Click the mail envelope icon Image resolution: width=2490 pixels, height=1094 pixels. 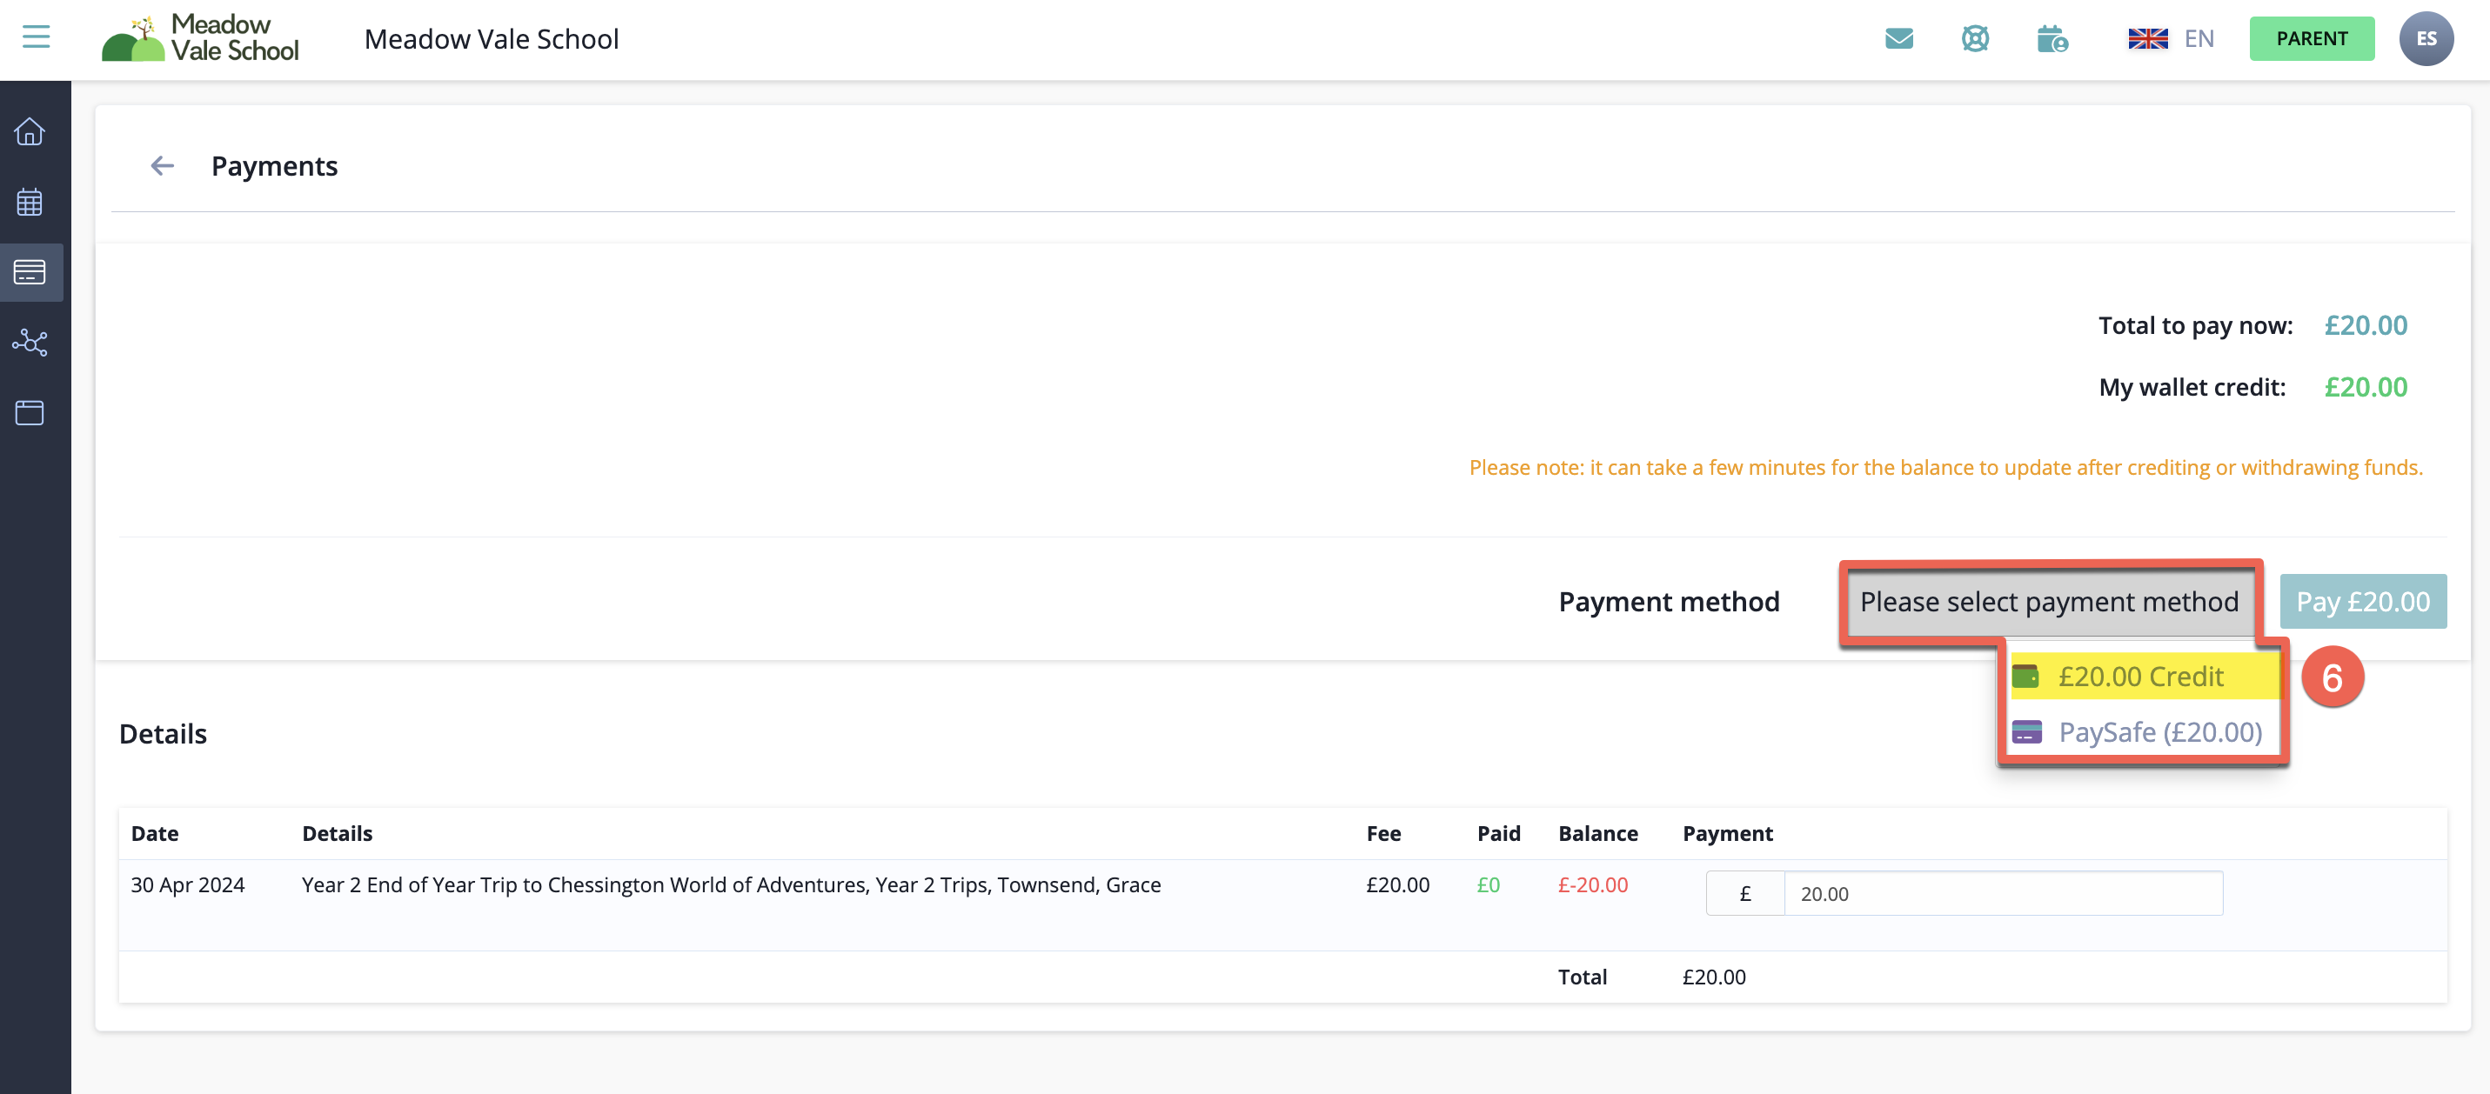[1898, 38]
